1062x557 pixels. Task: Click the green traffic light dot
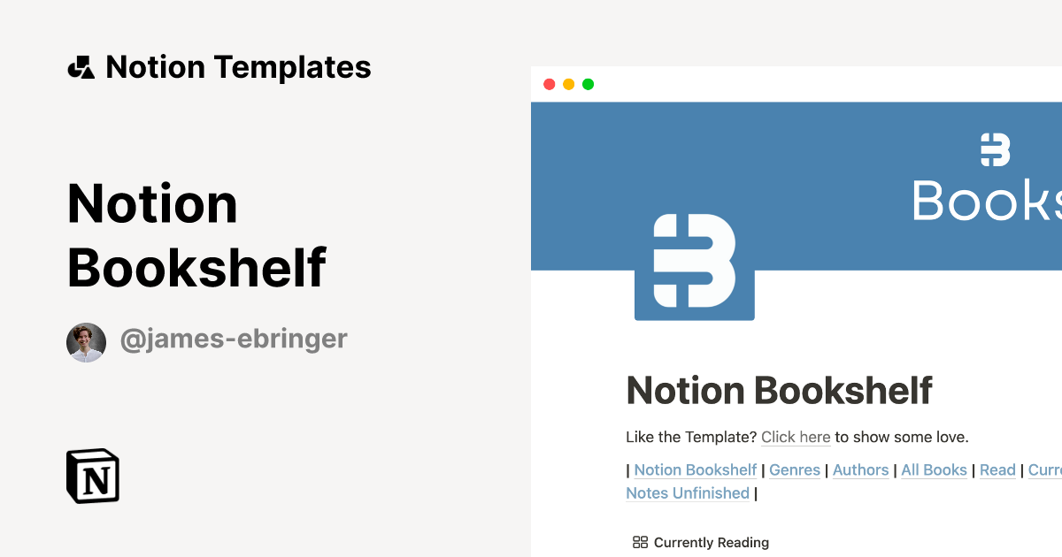[x=587, y=84]
